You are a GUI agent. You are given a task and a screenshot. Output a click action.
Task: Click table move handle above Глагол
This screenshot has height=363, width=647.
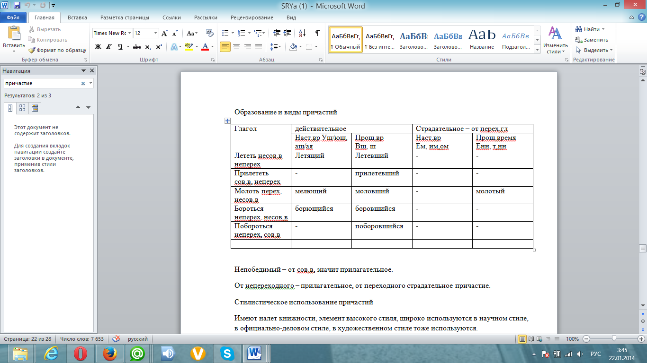pyautogui.click(x=227, y=121)
